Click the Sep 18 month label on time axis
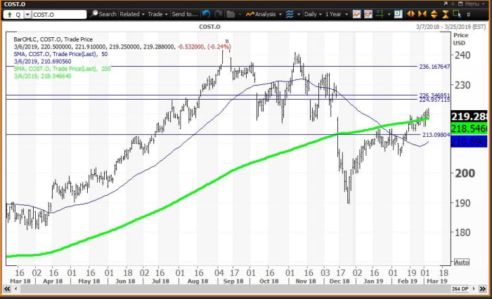The image size is (492, 299). 233,281
